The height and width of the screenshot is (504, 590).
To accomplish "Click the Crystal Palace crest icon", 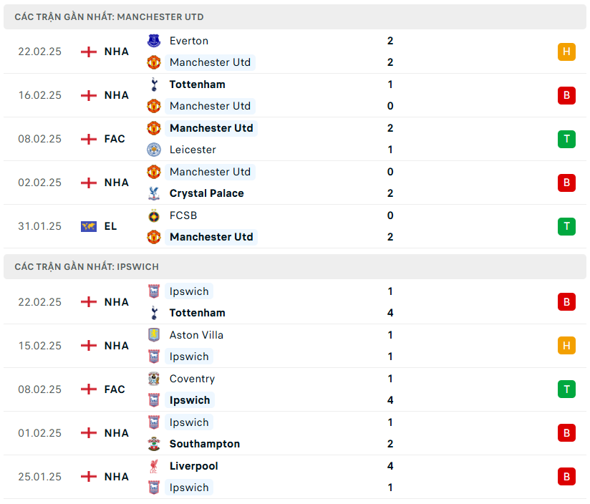I will pos(154,193).
